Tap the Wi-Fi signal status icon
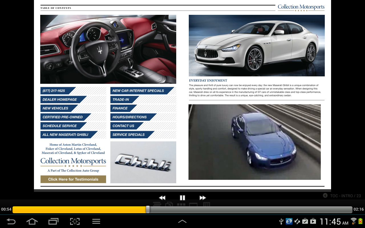Viewport: 365px width, 228px height. click(354, 221)
